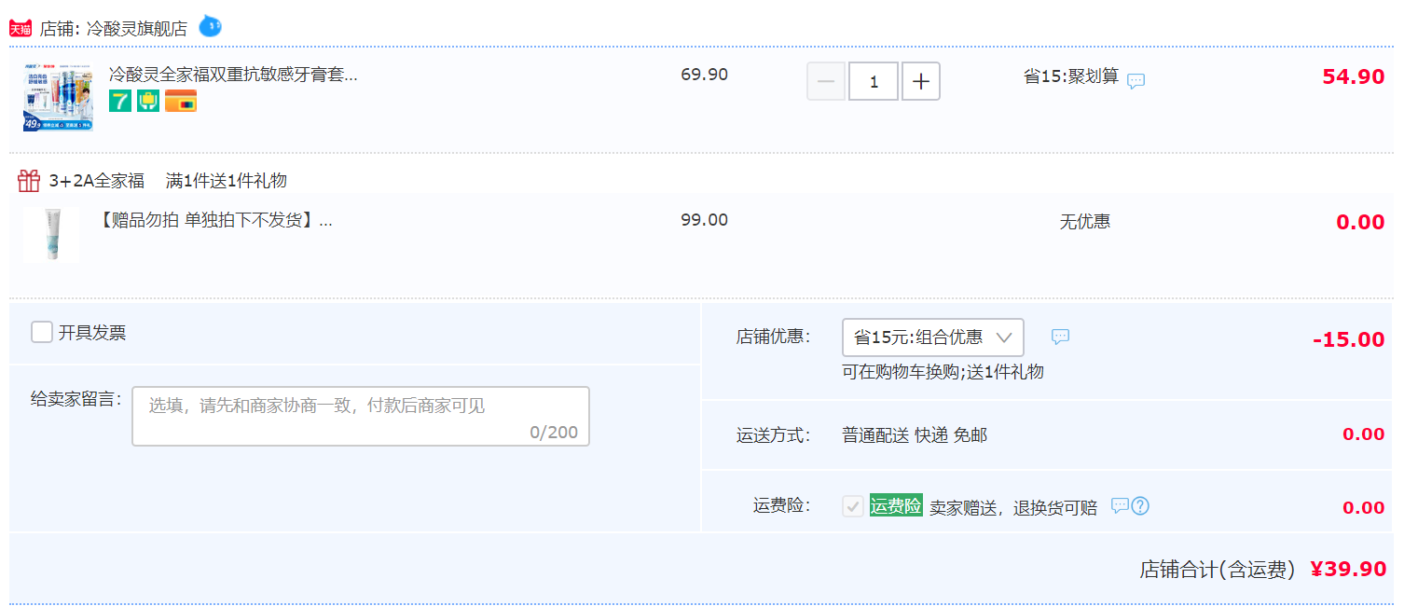
Task: Click the red gift row price 0.00
Action: click(x=1360, y=222)
